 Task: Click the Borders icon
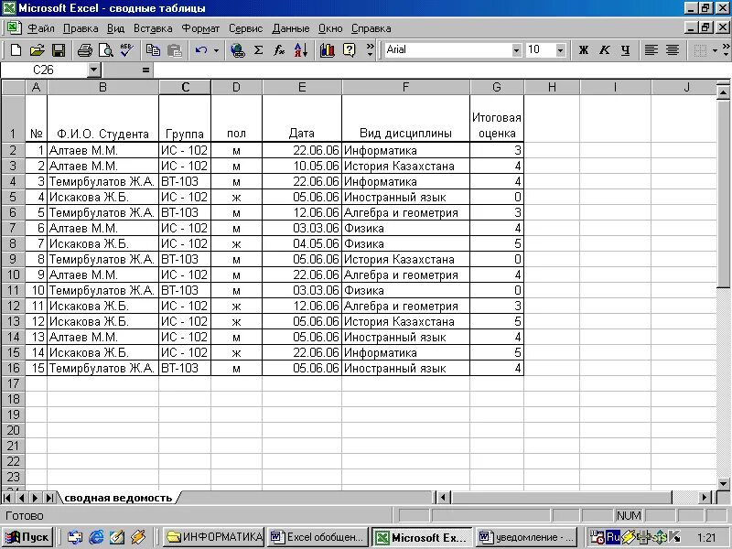700,50
